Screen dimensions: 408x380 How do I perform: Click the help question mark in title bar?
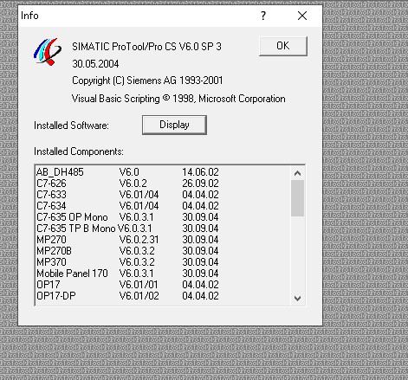click(263, 16)
